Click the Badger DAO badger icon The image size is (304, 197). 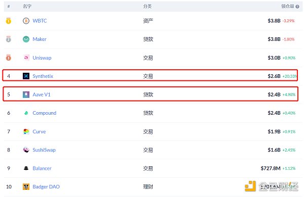(26, 187)
